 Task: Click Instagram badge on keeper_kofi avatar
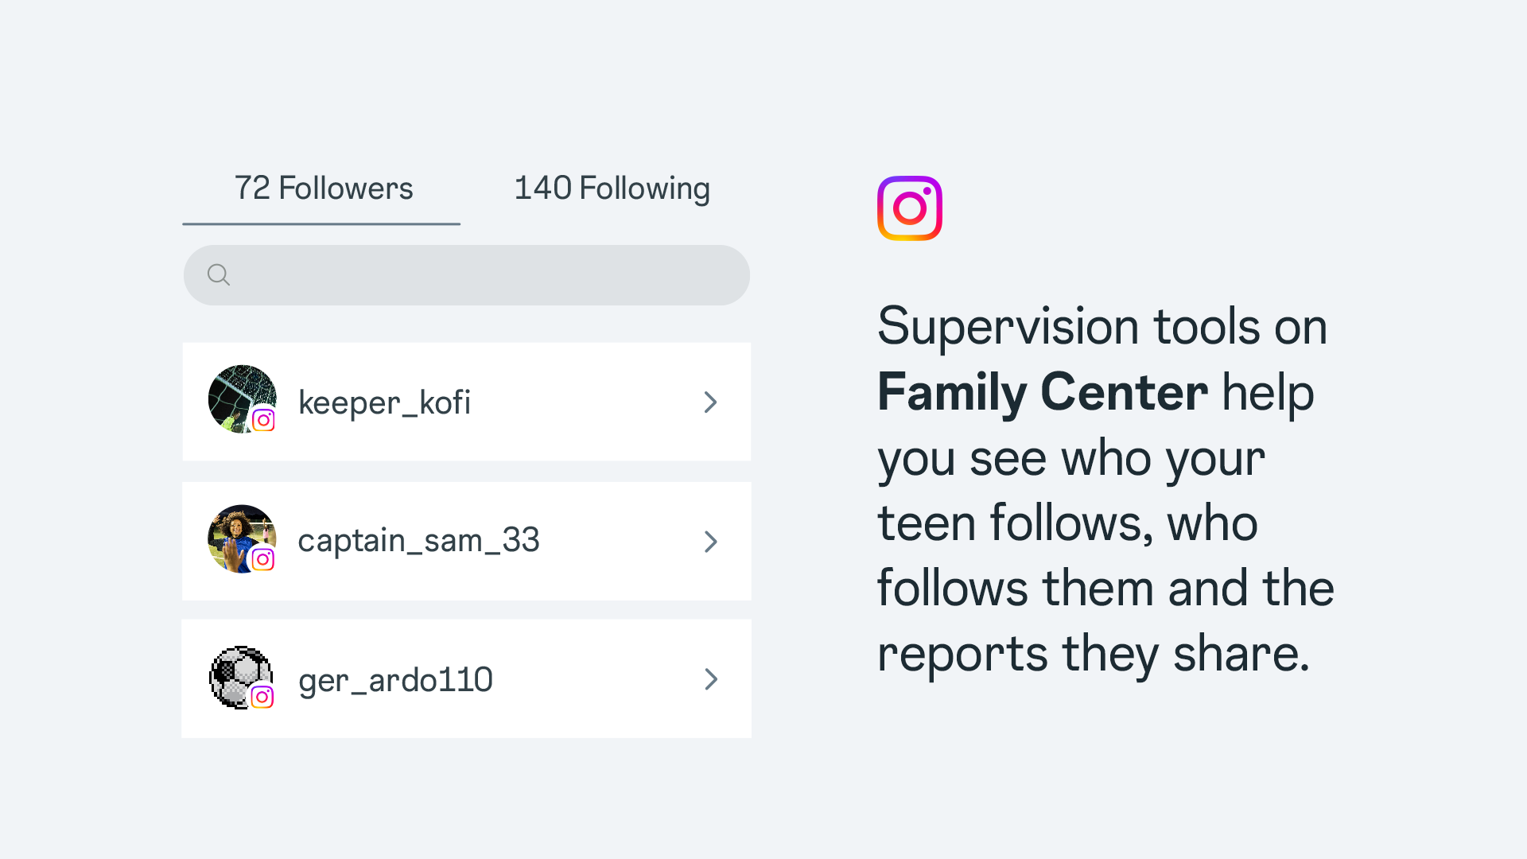click(x=263, y=420)
